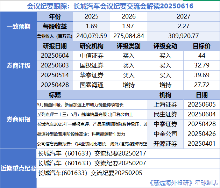Click the 《慧选海外投研》星球制表 credit text
Screen dimensions: 220x188
tap(184, 183)
